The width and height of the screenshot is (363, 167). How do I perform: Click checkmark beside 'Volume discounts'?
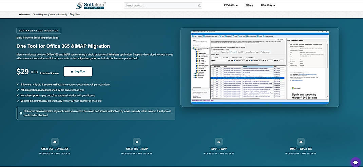tap(18, 101)
